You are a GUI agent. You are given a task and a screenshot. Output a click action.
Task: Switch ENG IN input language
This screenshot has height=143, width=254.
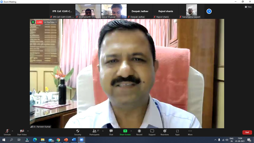231,140
